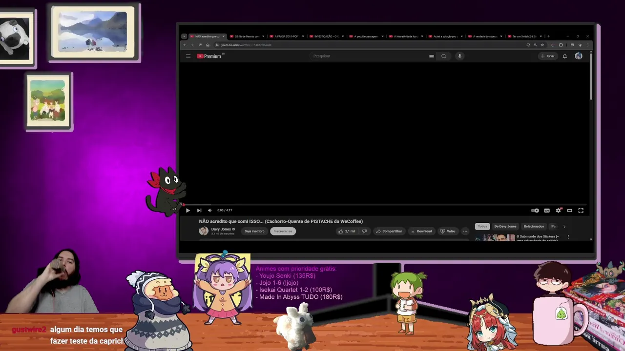Mute the player volume

[209, 210]
